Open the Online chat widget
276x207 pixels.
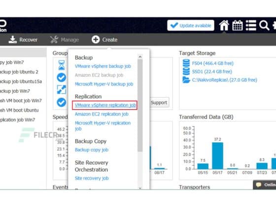(x=265, y=185)
